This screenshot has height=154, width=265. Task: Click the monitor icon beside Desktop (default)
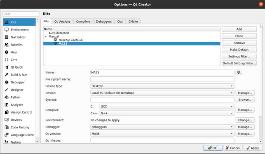[x=55, y=40]
